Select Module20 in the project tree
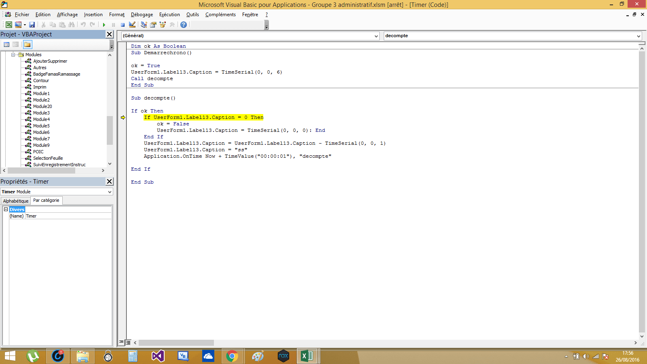The height and width of the screenshot is (364, 647). 42,106
